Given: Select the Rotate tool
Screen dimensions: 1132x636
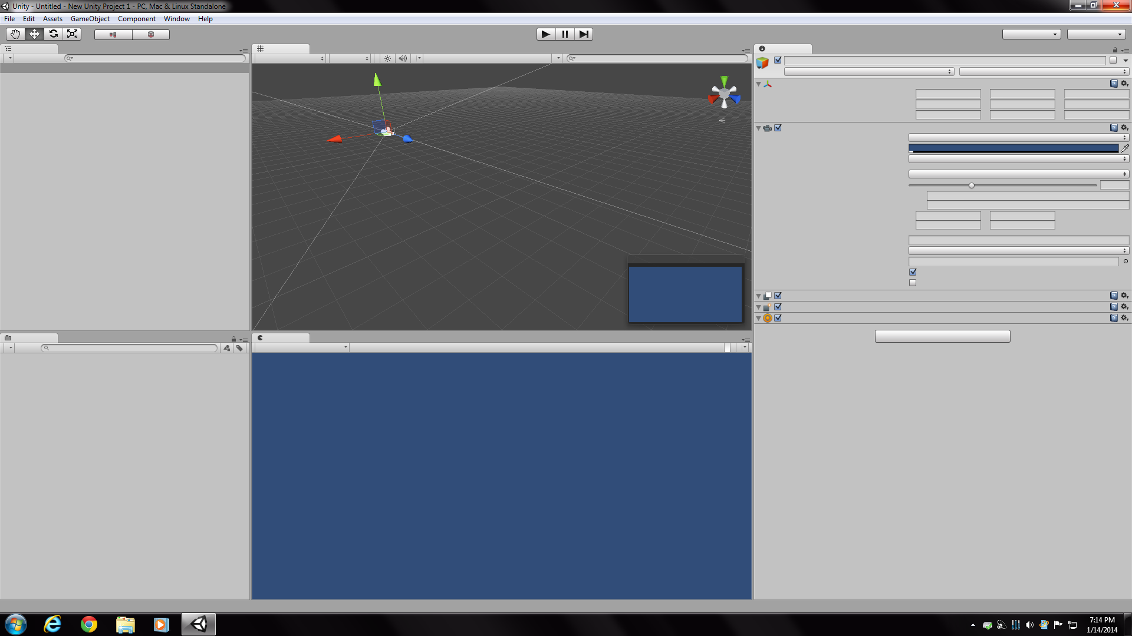Looking at the screenshot, I should tap(53, 34).
